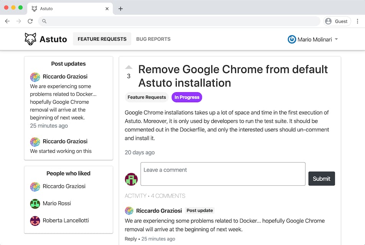The image size is (365, 245).
Task: Click the '4 COMMENTS' activity heading
Action: [168, 196]
